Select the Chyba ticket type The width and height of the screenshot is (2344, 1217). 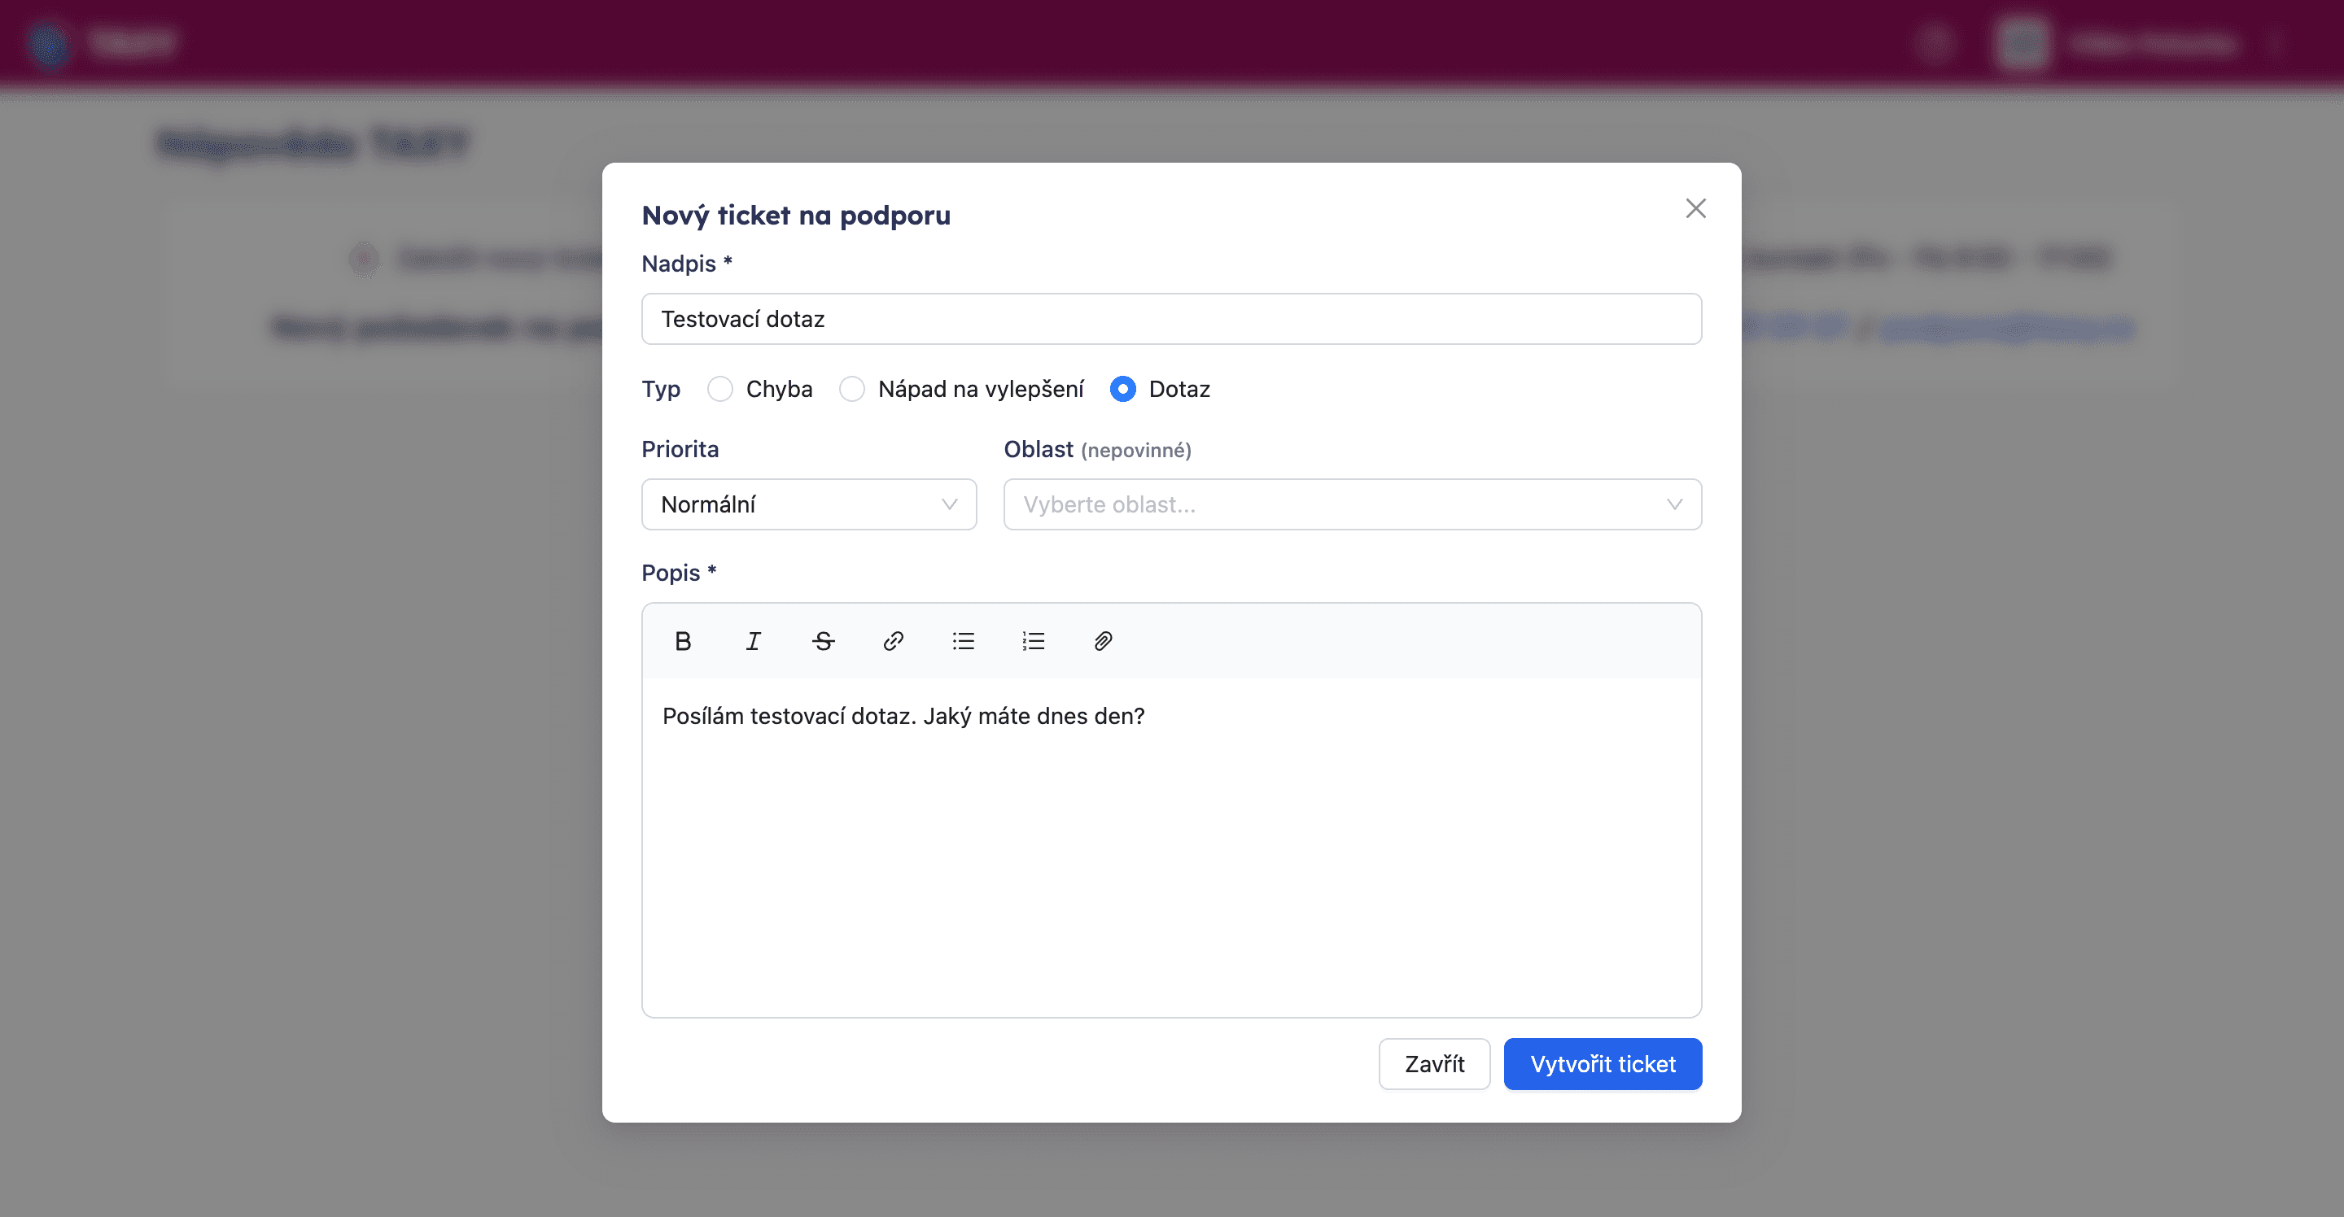coord(719,390)
